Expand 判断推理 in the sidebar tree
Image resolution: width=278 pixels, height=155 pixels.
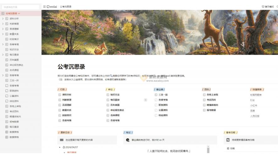(3, 24)
